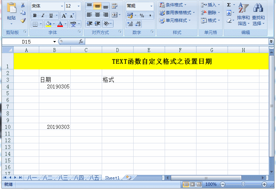The image size is (276, 190).
Task: Switch to sheet tab 八五
Action: [x=94, y=178]
